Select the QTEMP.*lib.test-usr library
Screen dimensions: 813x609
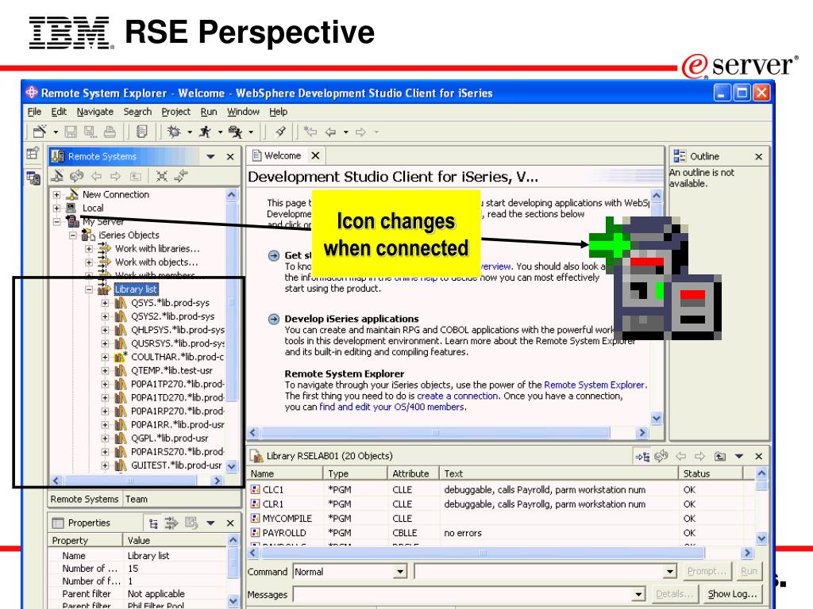click(171, 370)
